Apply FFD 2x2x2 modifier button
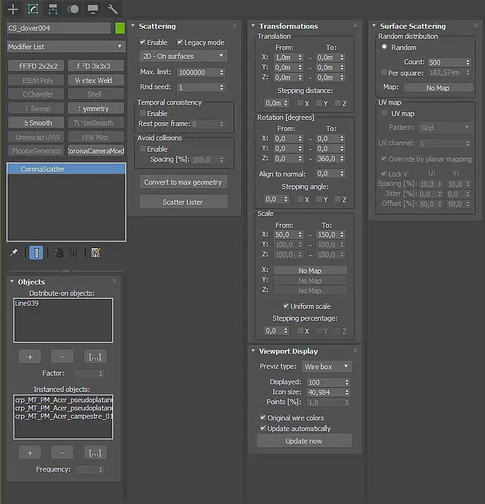The image size is (485, 504). coord(36,66)
